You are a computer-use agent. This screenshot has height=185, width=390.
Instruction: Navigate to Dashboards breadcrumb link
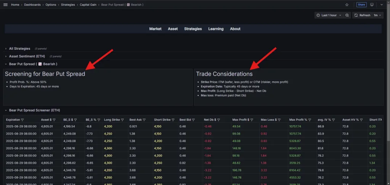(33, 5)
